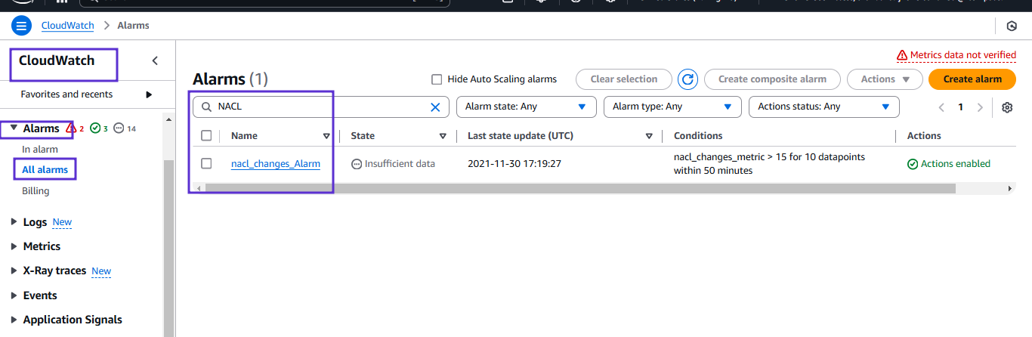Viewport: 1032px width, 337px height.
Task: Expand the Application Signals section
Action: pyautogui.click(x=14, y=320)
